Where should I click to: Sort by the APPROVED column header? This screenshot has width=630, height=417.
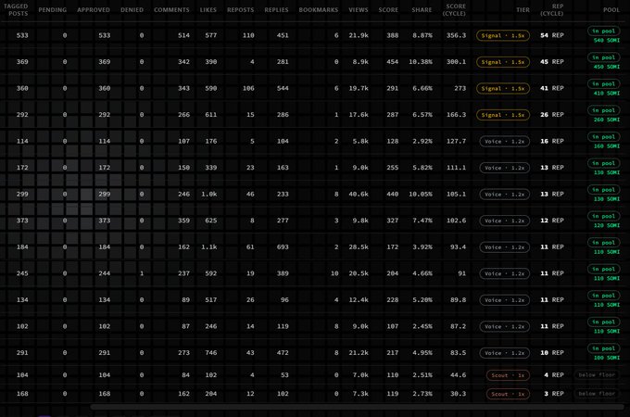94,9
